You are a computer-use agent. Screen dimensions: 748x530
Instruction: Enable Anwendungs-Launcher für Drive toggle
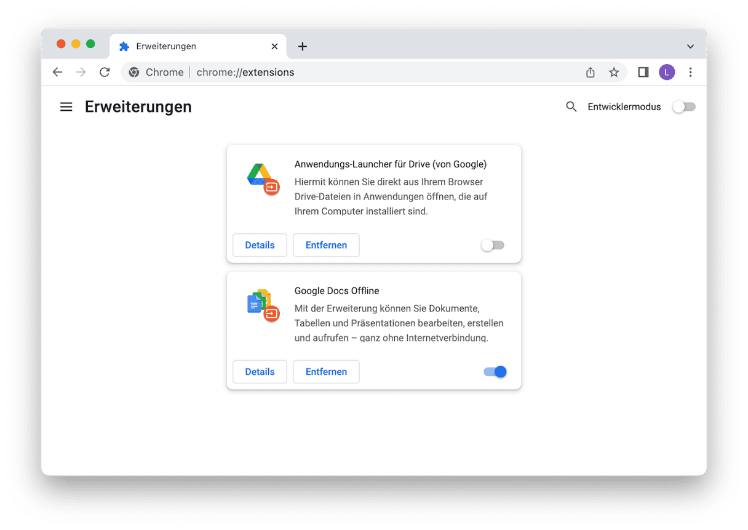(493, 245)
